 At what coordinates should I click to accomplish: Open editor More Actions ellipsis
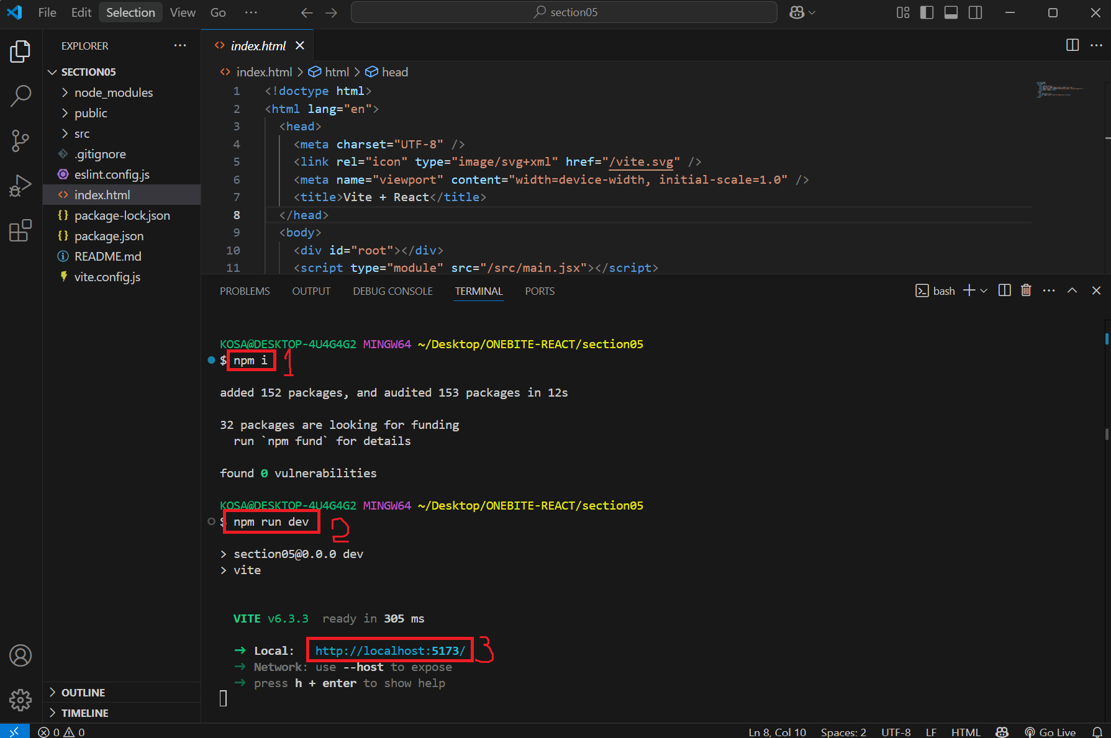point(1096,45)
